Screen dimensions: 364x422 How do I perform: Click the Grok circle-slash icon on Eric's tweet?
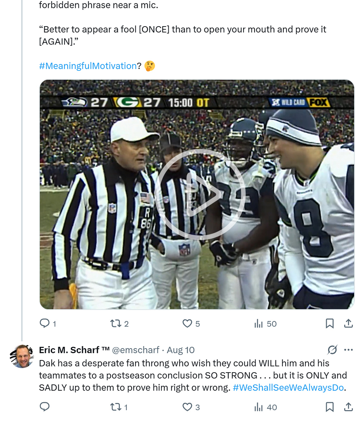[x=333, y=350]
